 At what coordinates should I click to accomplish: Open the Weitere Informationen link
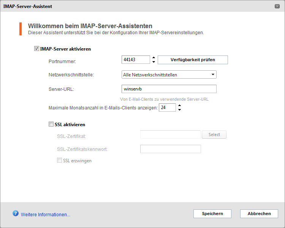pos(46,214)
